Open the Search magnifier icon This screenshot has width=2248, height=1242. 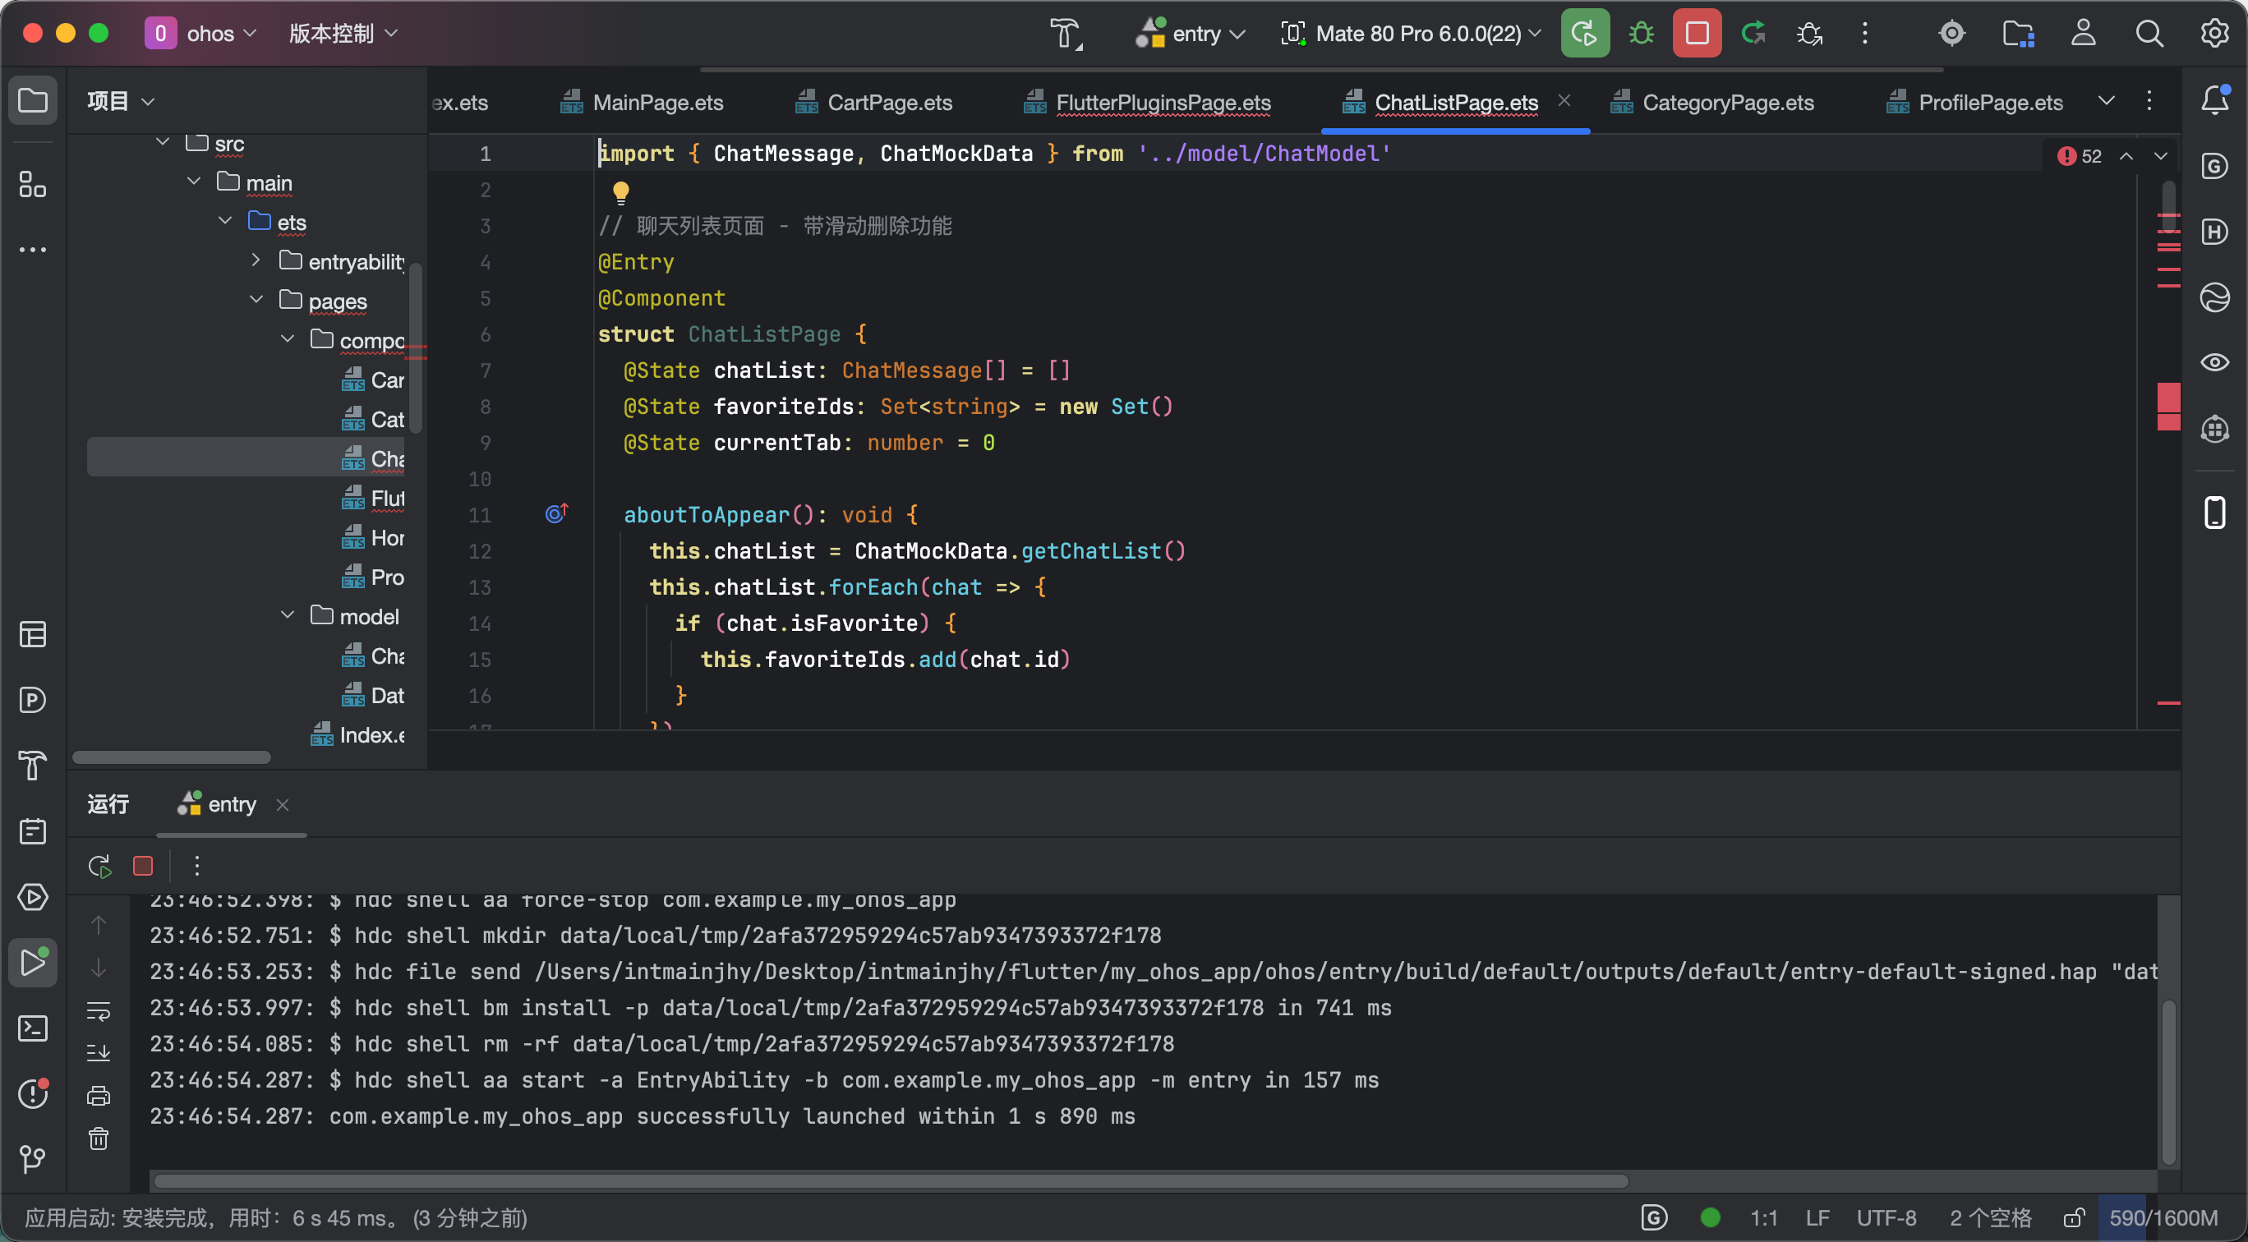tap(2149, 33)
